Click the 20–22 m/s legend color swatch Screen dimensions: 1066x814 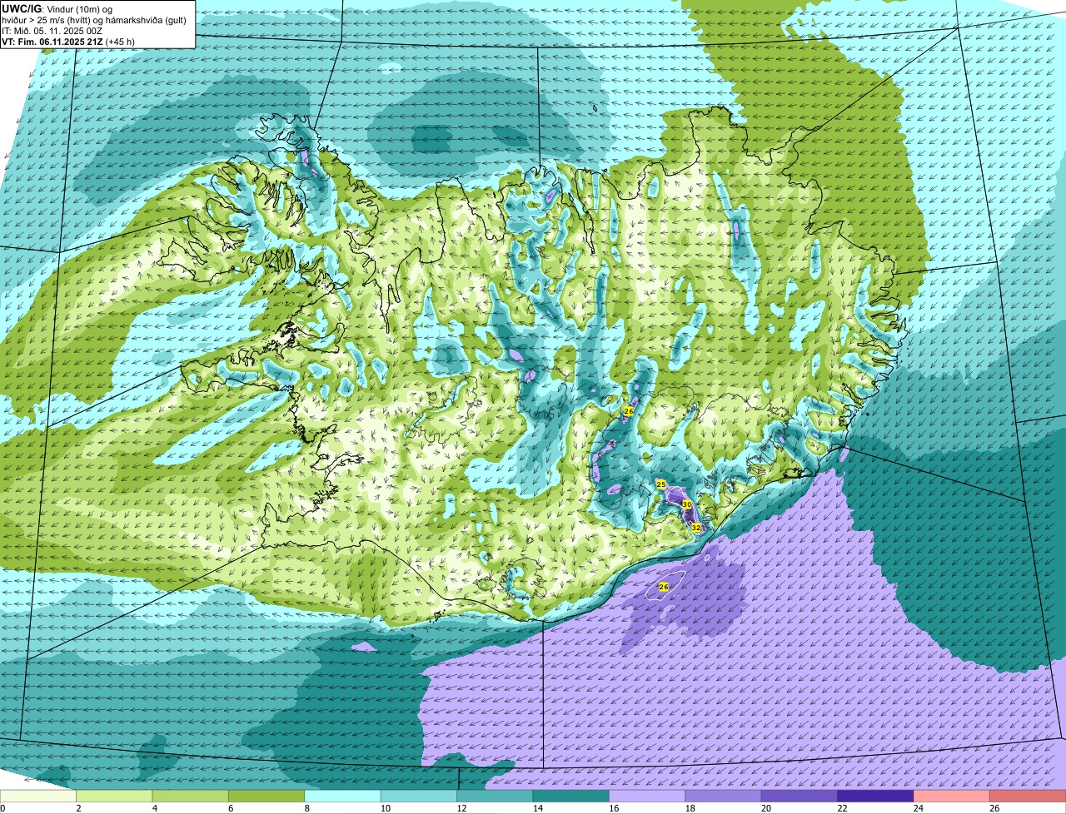click(800, 797)
